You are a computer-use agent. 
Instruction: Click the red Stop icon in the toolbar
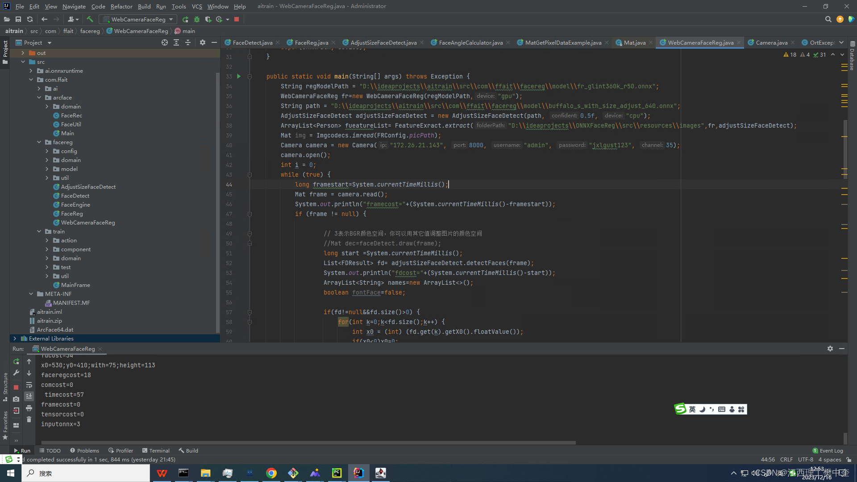pos(237,19)
